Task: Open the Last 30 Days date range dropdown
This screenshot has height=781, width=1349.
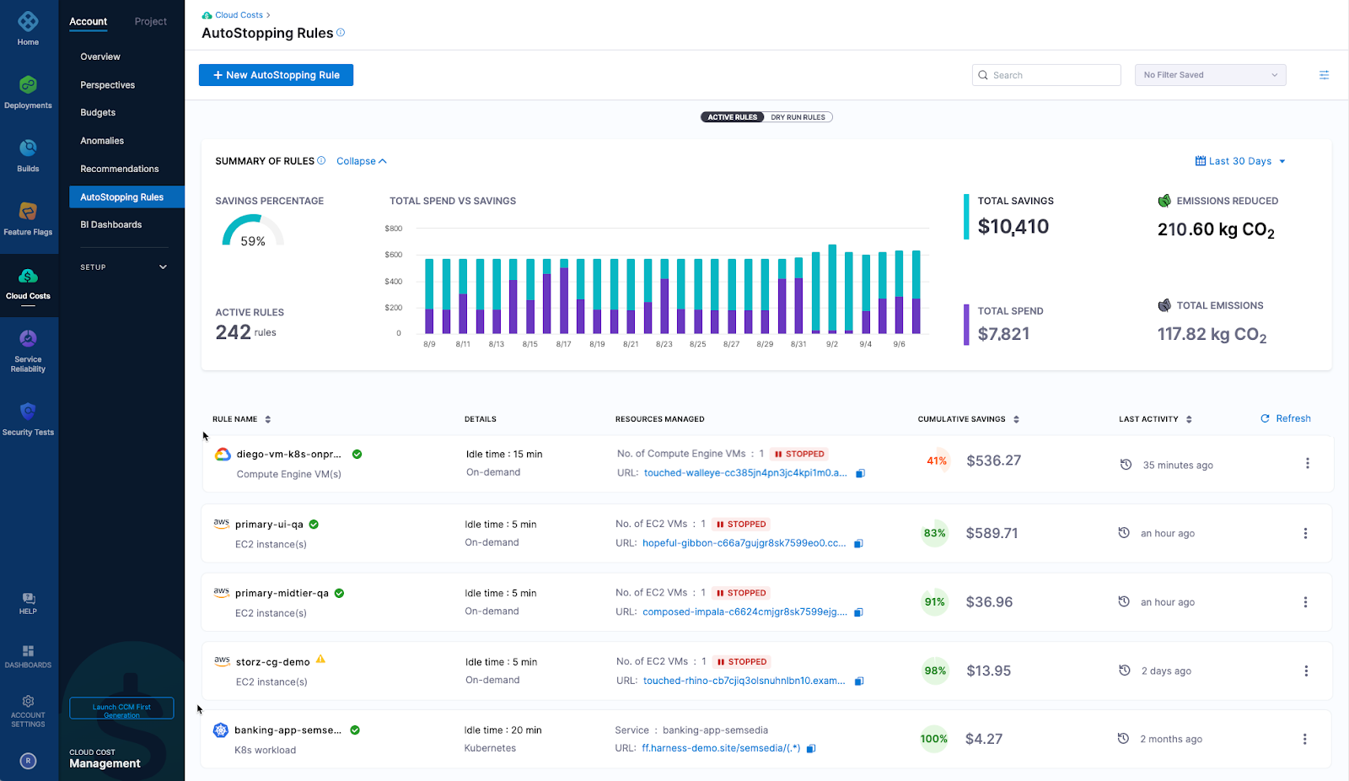Action: coord(1240,161)
